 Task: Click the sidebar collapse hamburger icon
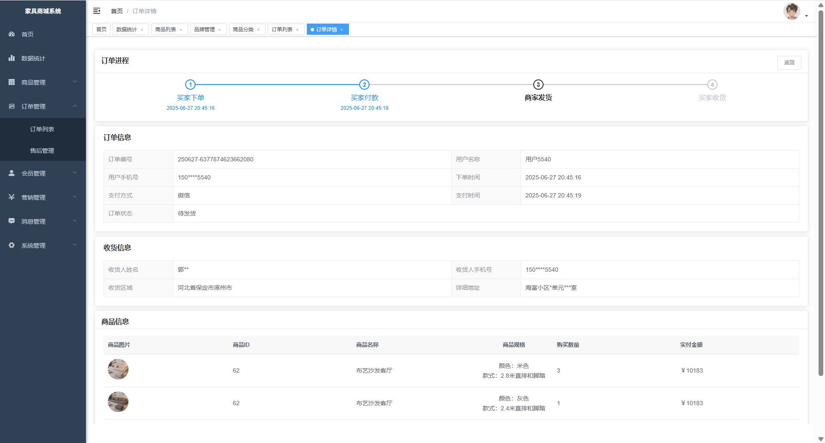click(97, 11)
